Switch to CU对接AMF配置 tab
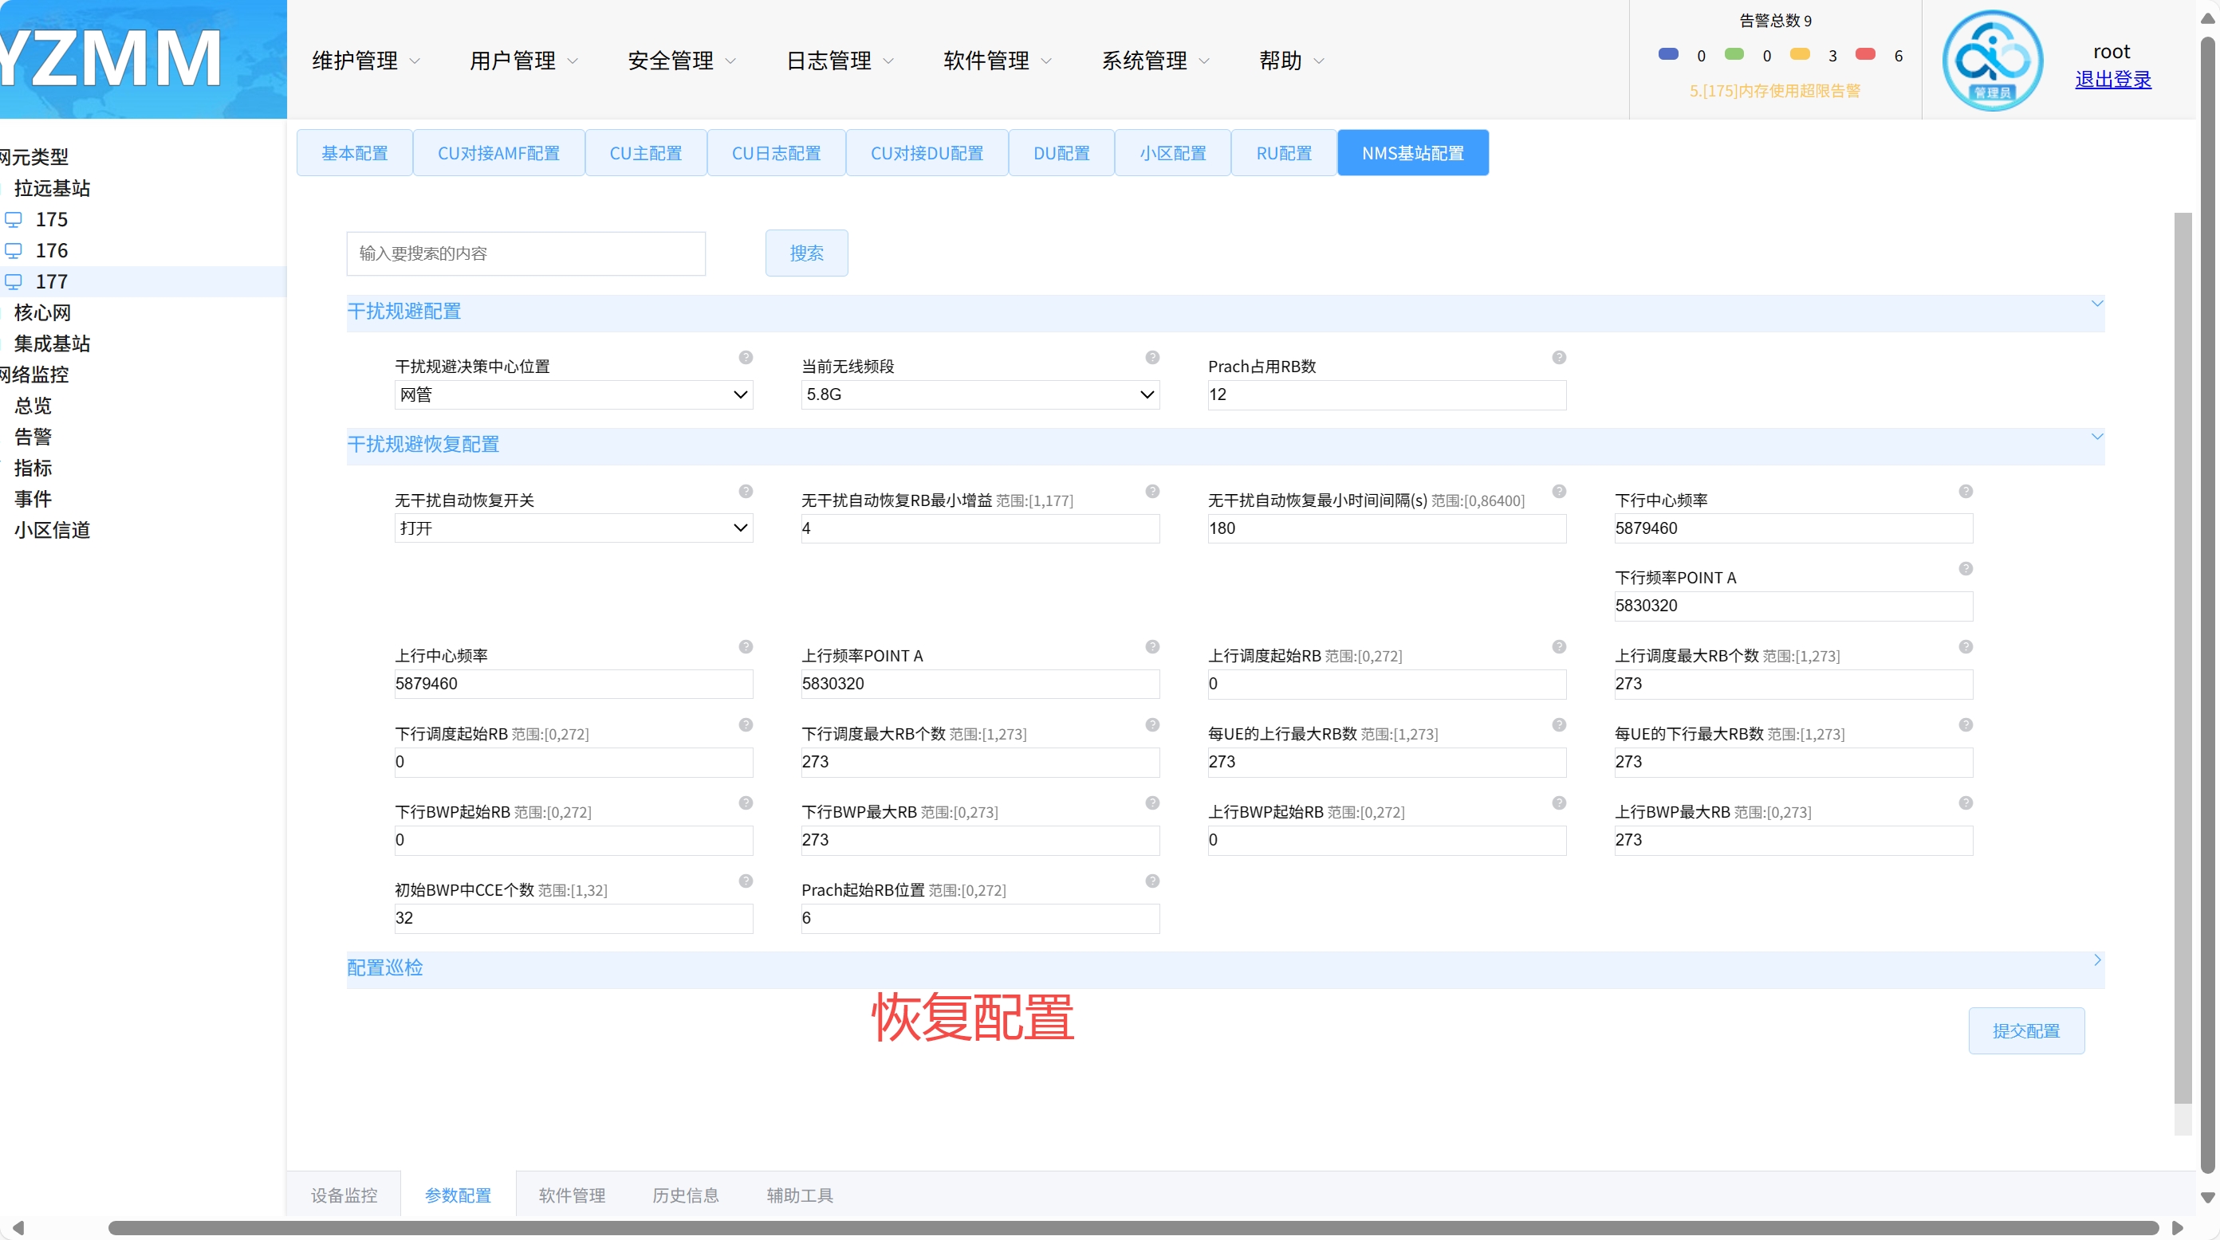Screen dimensions: 2220x1240 [x=499, y=152]
